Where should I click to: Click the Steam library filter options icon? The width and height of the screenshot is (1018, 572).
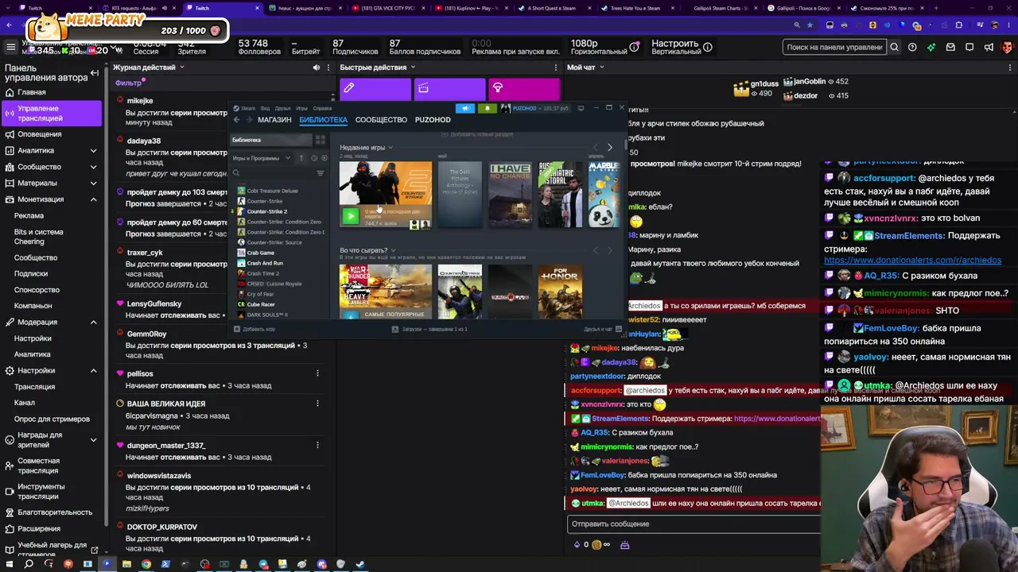tap(321, 173)
